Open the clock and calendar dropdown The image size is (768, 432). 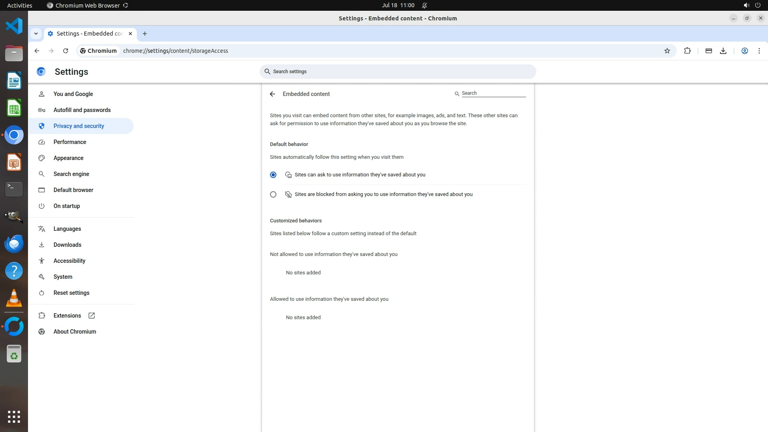[398, 5]
